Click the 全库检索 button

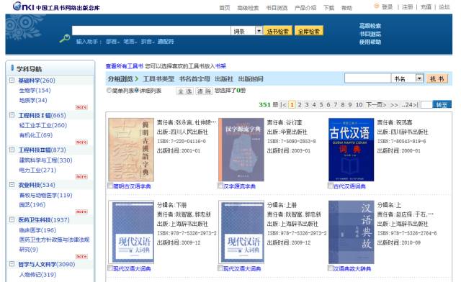[x=309, y=31]
